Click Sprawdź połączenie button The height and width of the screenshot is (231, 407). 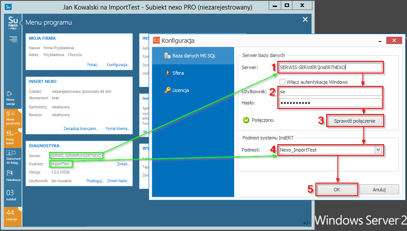click(x=355, y=121)
